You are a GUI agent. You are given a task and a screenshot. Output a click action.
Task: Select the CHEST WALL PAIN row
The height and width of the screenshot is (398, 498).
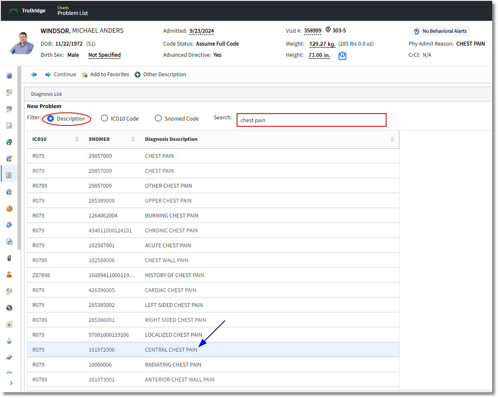pyautogui.click(x=213, y=260)
